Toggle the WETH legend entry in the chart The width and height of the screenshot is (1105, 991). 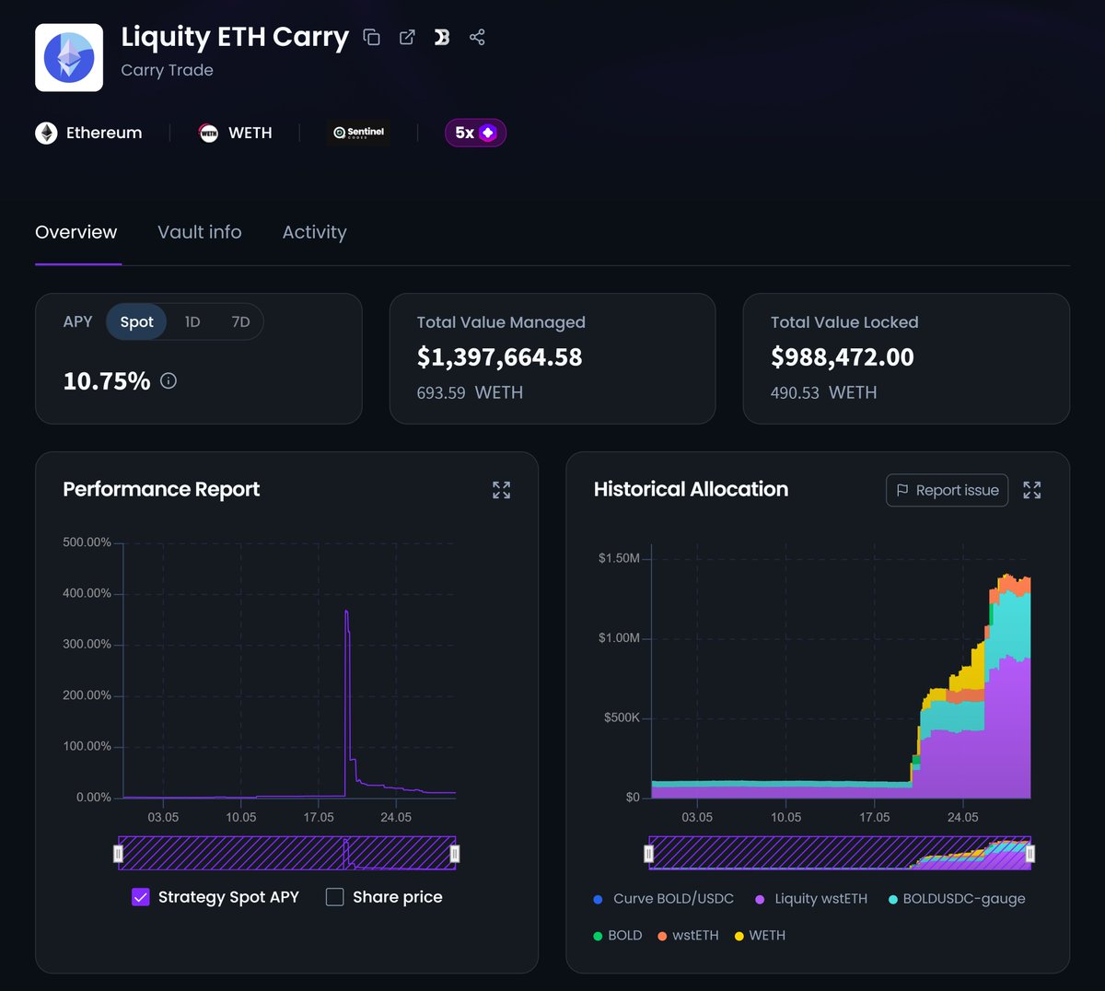(x=760, y=936)
